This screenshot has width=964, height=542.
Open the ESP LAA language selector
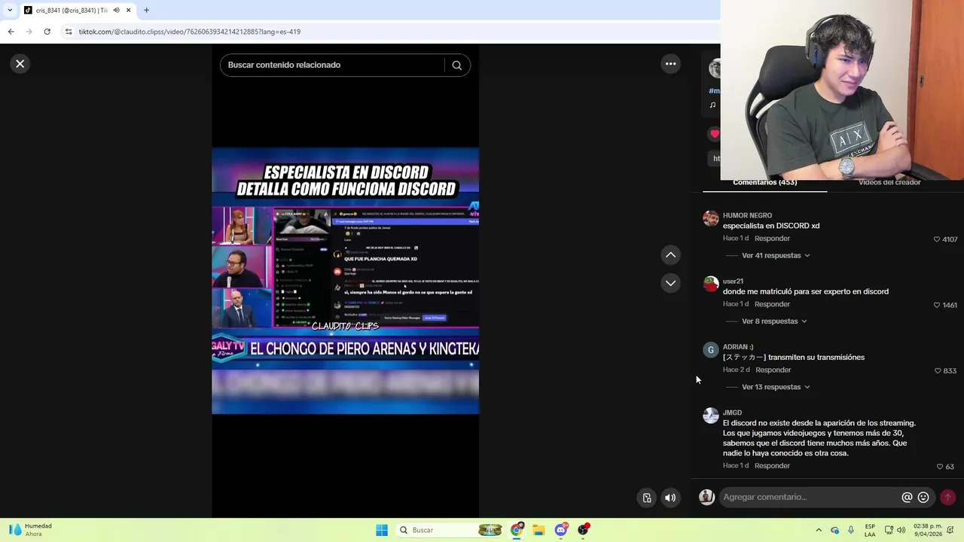pos(870,530)
